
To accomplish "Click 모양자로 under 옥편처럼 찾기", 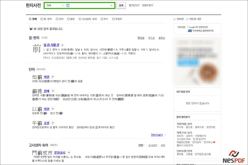I will click(x=211, y=127).
